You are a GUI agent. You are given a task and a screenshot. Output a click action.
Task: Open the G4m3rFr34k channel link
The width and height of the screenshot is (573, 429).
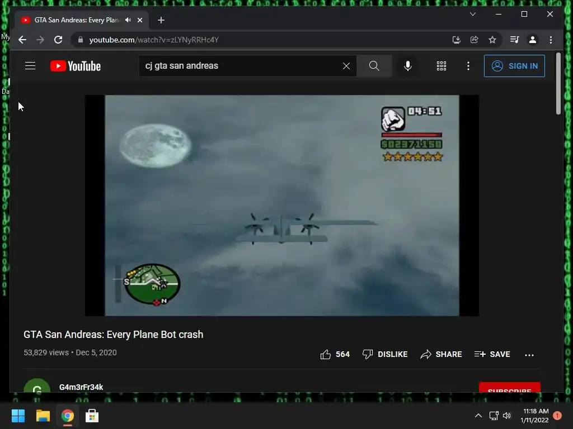coord(81,387)
